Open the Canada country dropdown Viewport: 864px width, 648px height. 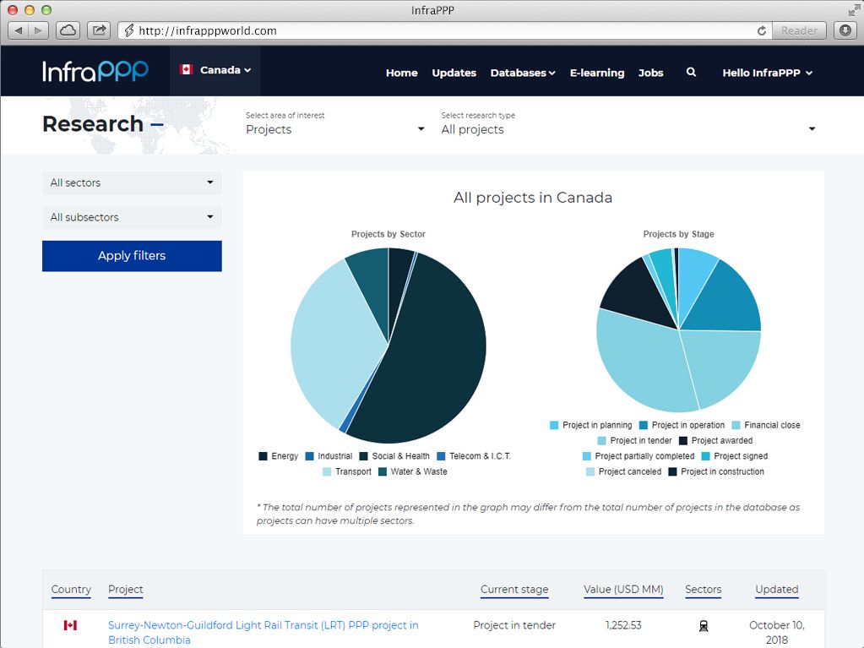[216, 70]
